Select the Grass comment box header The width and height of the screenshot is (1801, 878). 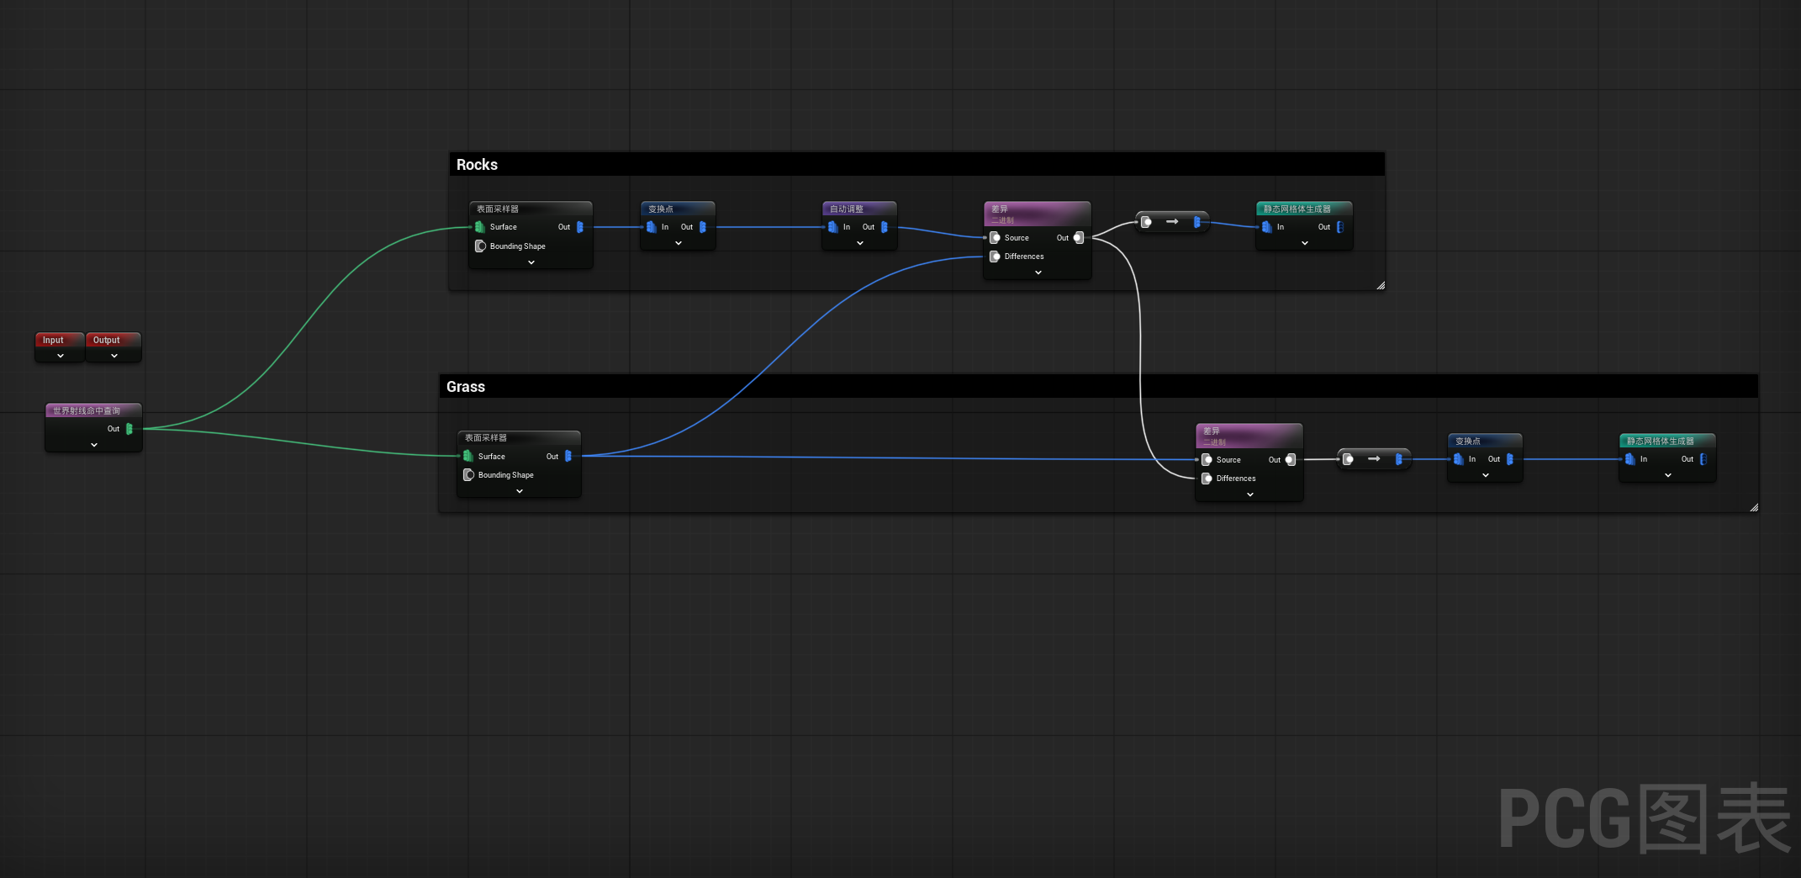(x=466, y=387)
